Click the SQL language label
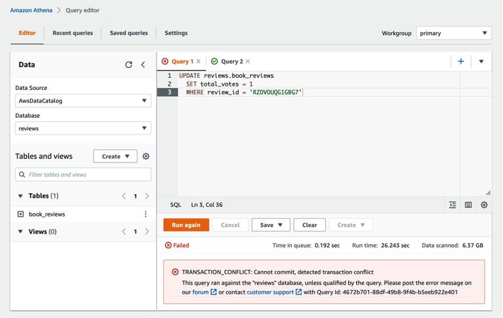The height and width of the screenshot is (318, 503). [x=176, y=205]
